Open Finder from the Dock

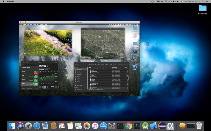[12, 126]
